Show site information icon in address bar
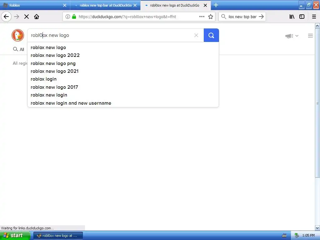320x240 pixels. pos(67,17)
